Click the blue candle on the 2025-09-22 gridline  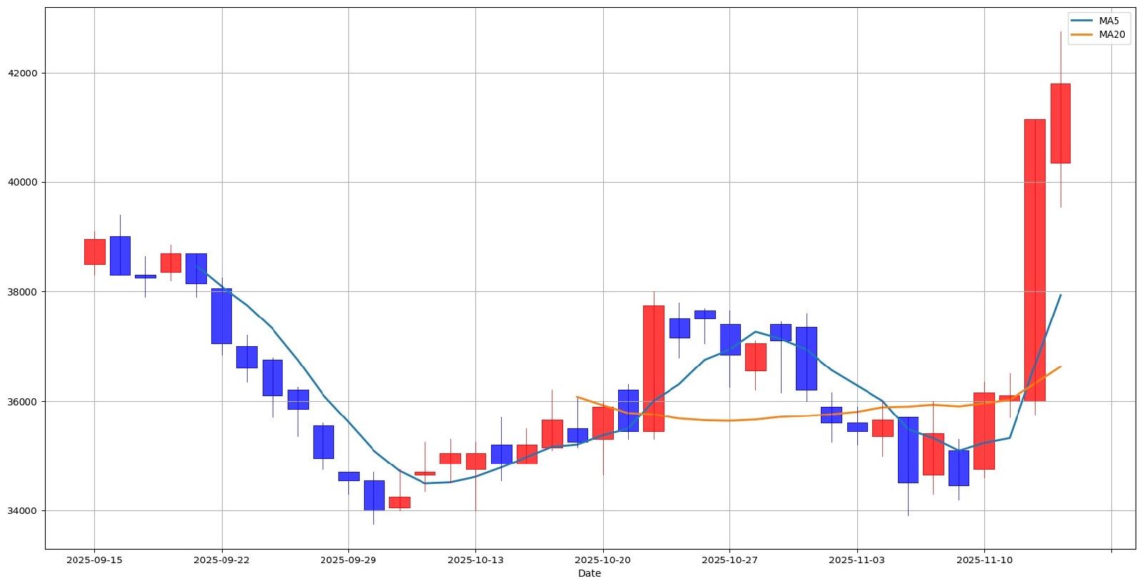pos(221,316)
